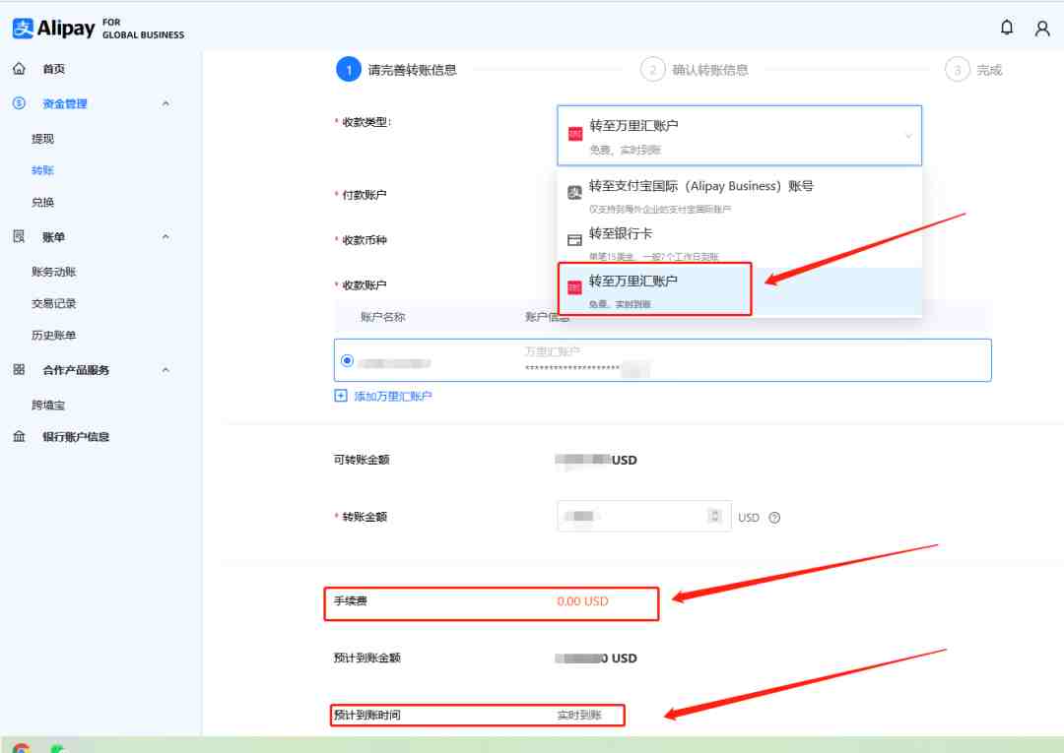Image resolution: width=1064 pixels, height=753 pixels.
Task: Open Chrome from the taskbar
Action: (x=21, y=748)
